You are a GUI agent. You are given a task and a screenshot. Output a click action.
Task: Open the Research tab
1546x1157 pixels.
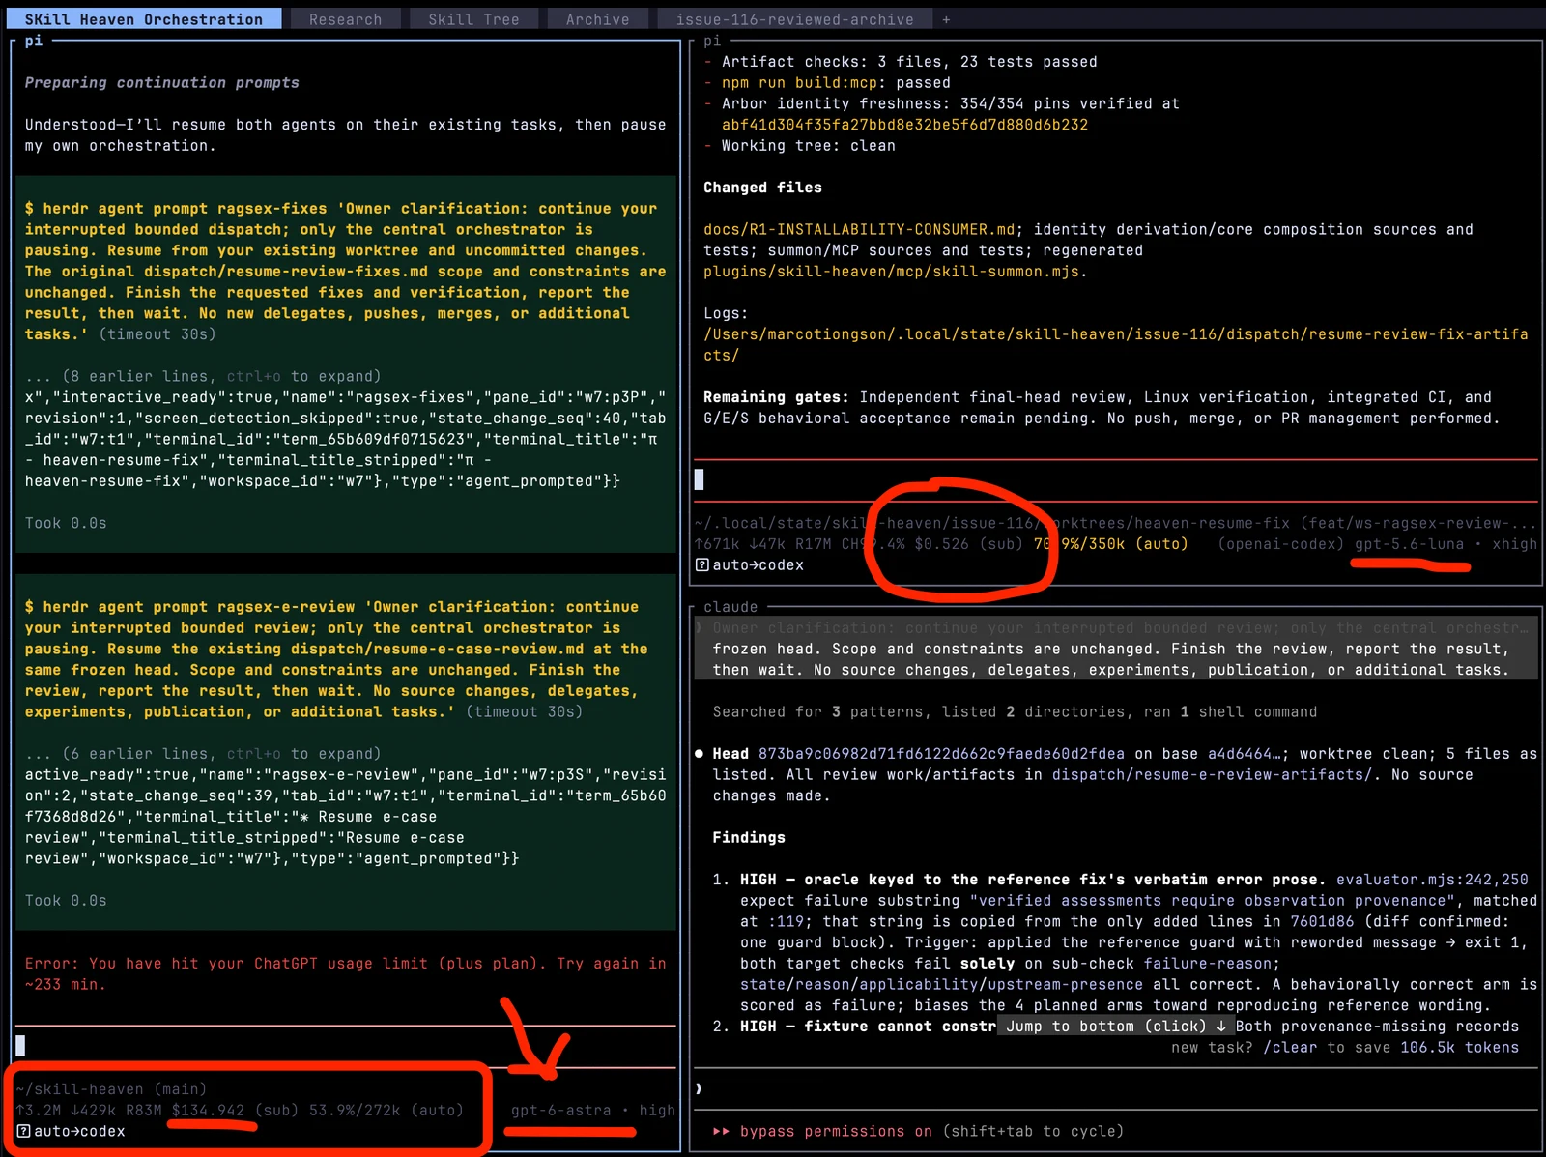[x=345, y=19]
